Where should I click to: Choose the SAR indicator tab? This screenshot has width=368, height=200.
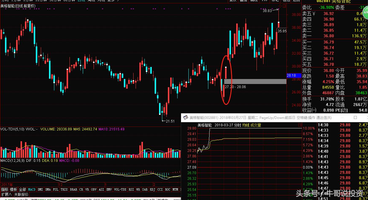[145, 189]
